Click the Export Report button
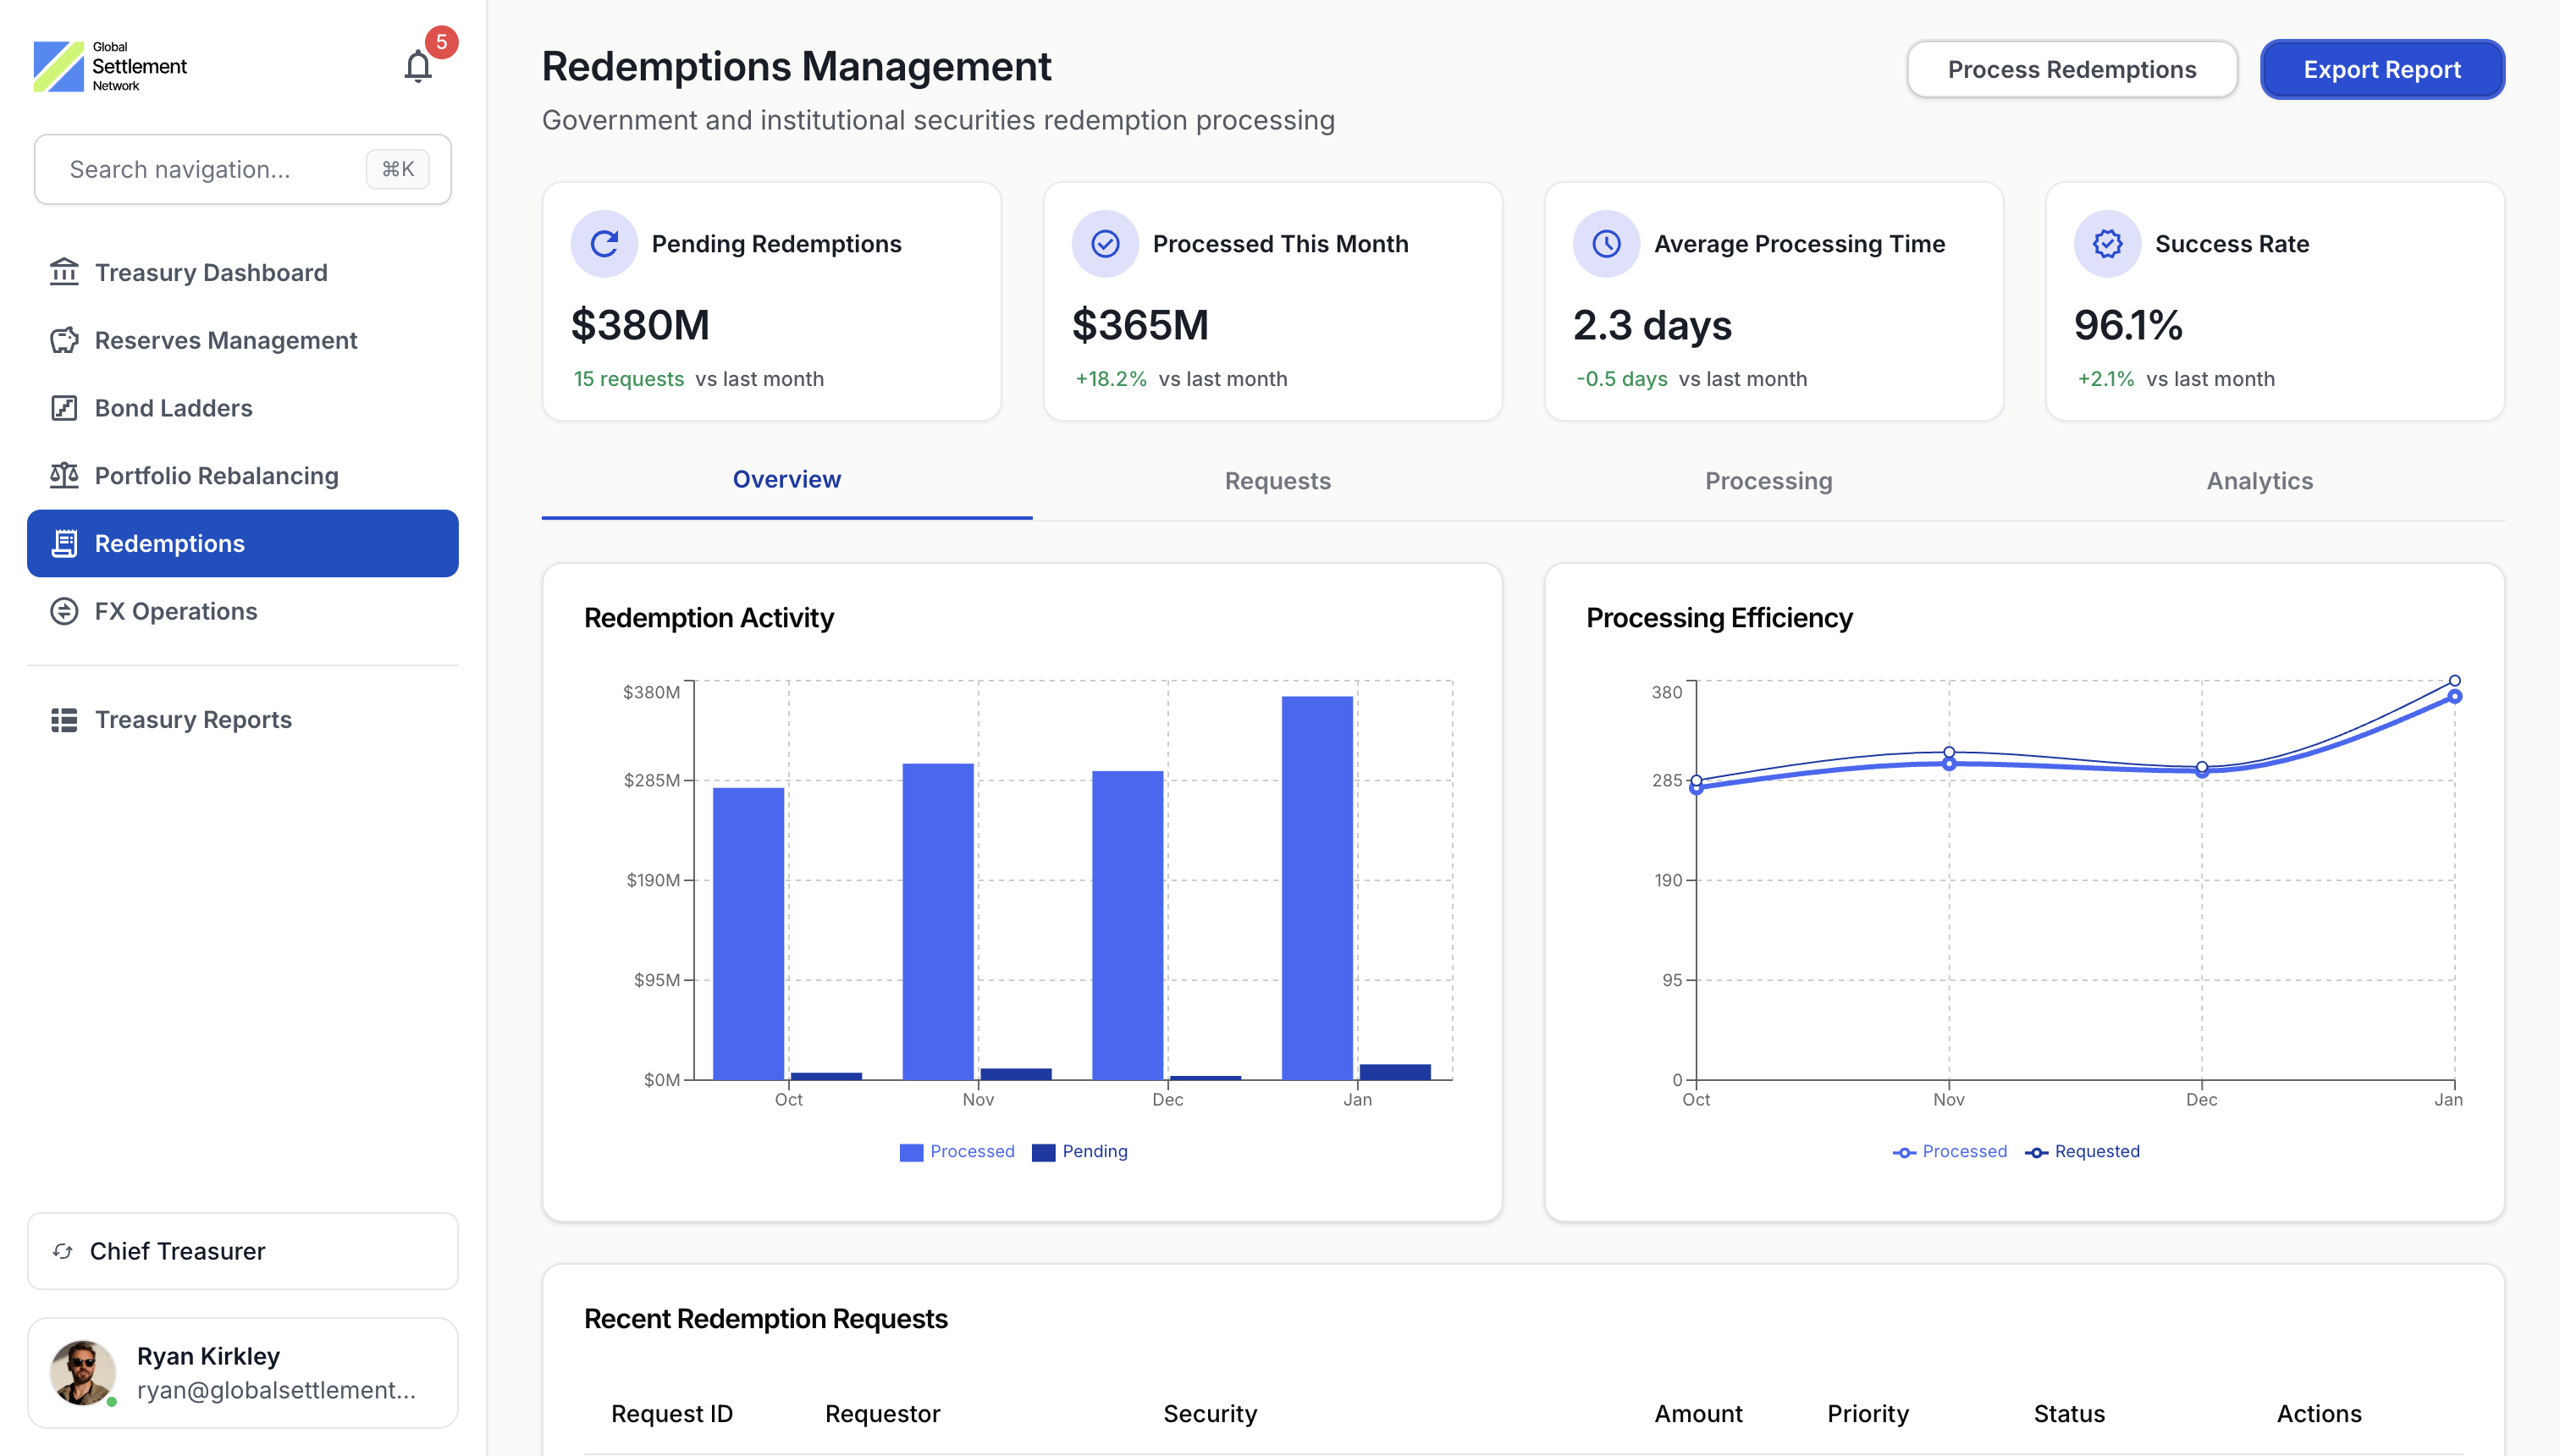Screen dimensions: 2560x1456 (x=2382, y=69)
